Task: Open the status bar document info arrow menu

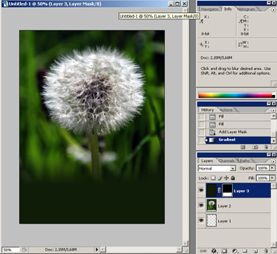Action: click(97, 249)
